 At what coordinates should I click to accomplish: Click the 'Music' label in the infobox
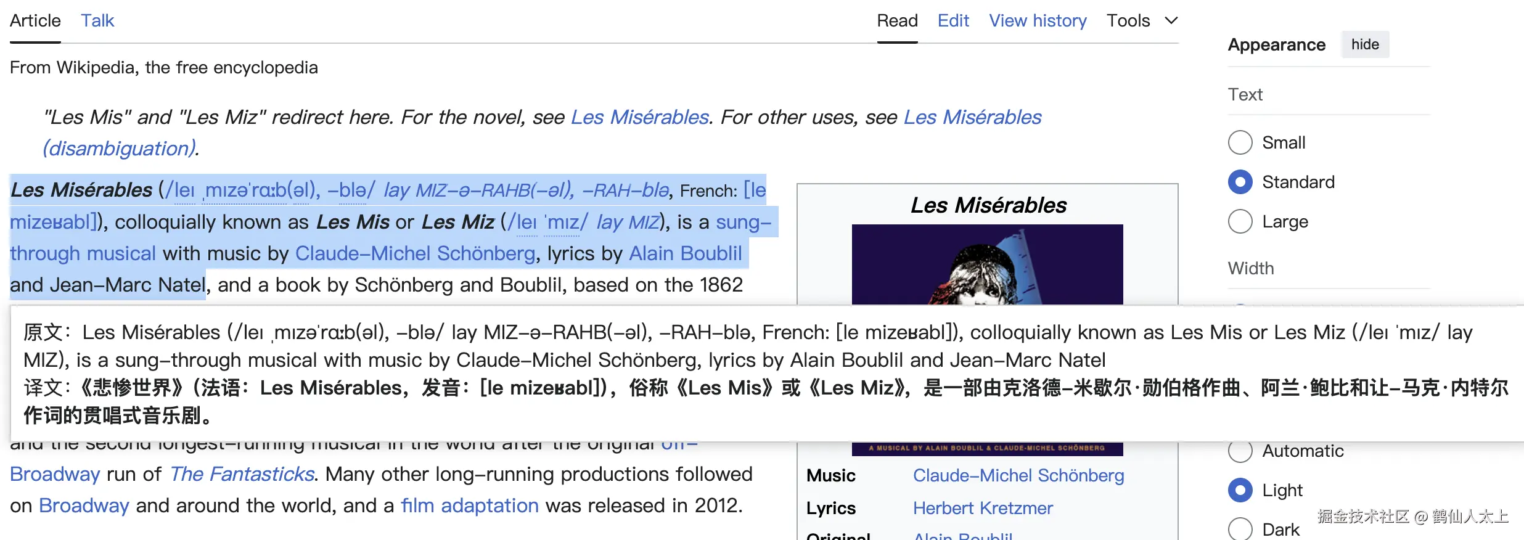(x=830, y=475)
